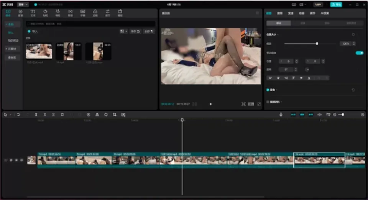
Task: Open the Effects icon
Action: [58, 13]
